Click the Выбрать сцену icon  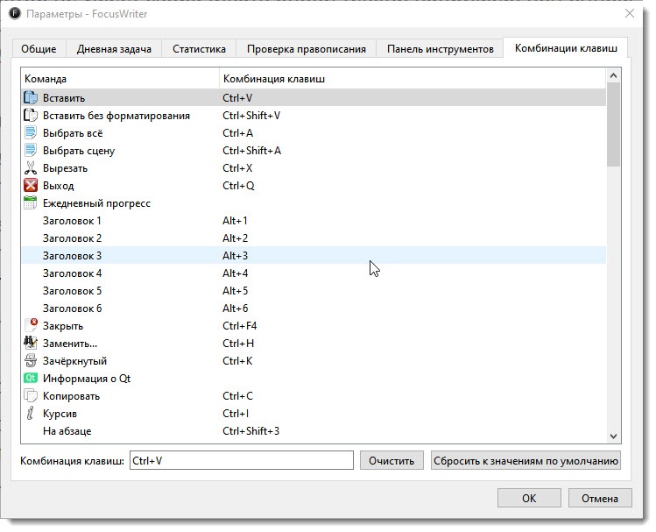[31, 151]
